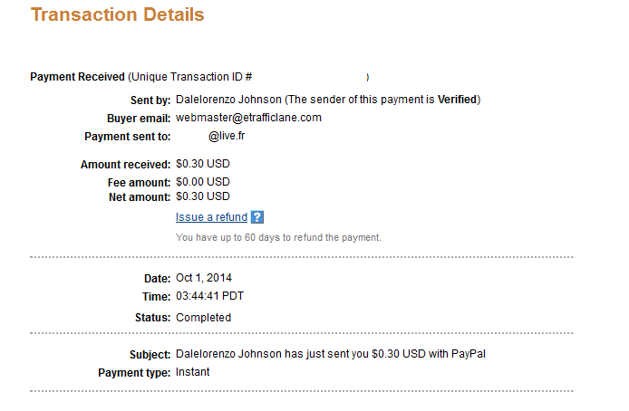629x411 pixels.
Task: Click the Issue a refund link
Action: (x=211, y=217)
